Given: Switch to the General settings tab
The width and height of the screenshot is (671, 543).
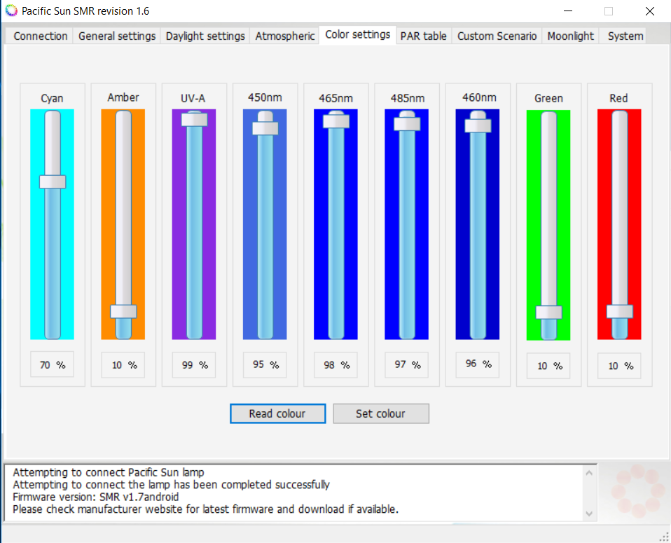Looking at the screenshot, I should point(117,36).
